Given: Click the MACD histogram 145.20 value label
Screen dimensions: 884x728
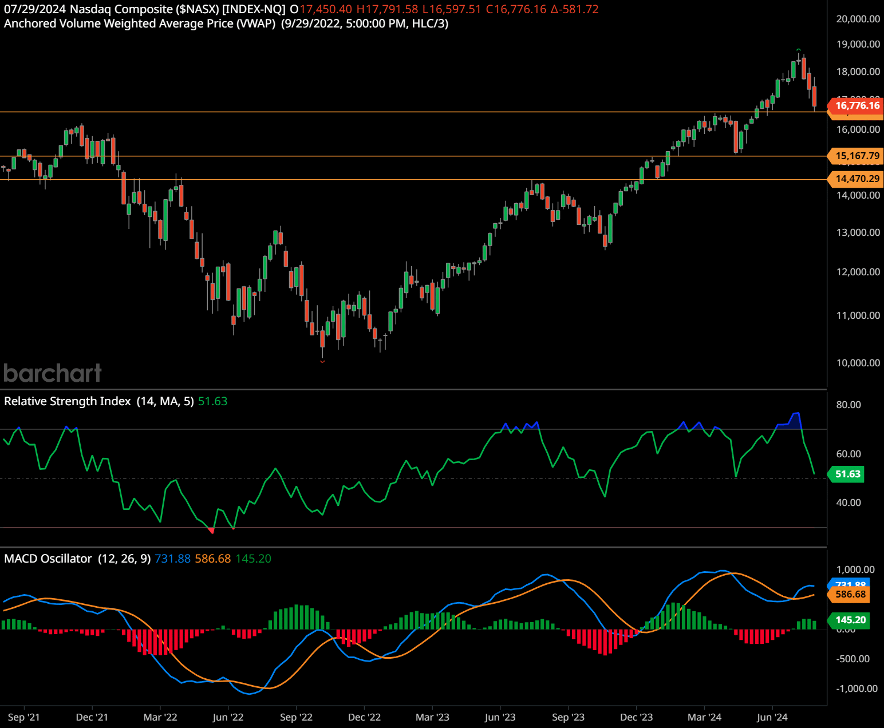Looking at the screenshot, I should click(x=850, y=620).
